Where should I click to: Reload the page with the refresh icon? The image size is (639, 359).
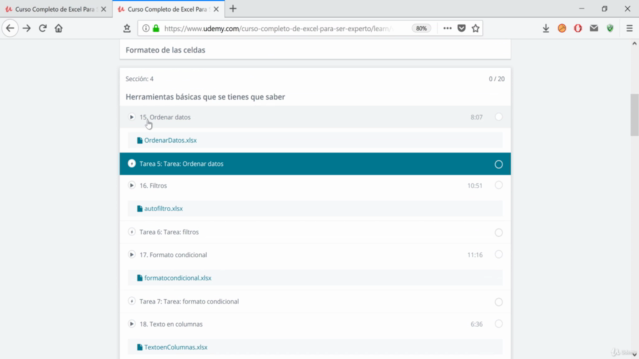42,28
